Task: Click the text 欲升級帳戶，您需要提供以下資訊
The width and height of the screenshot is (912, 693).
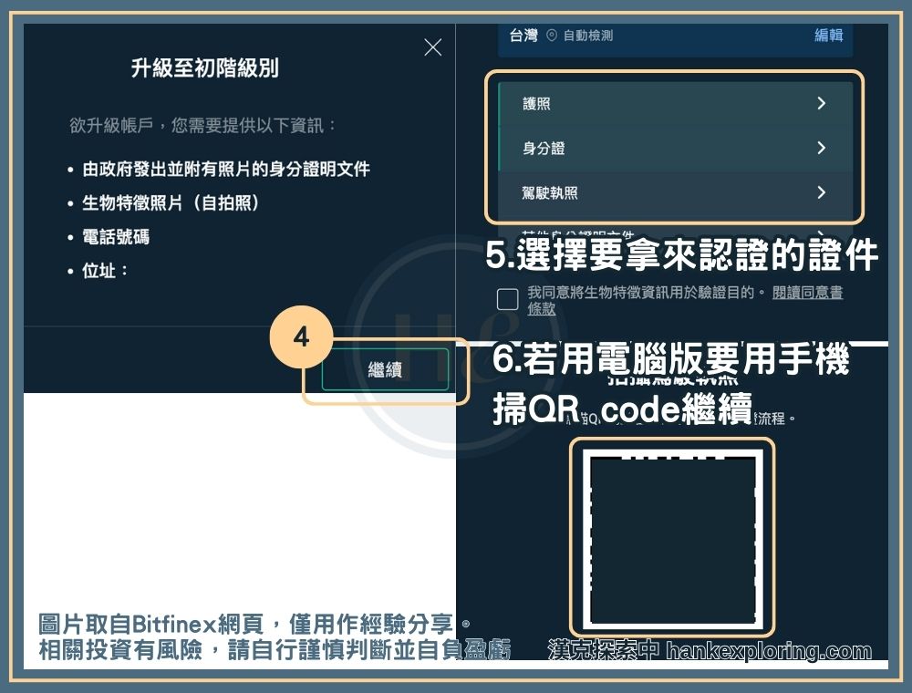Action: tap(202, 125)
